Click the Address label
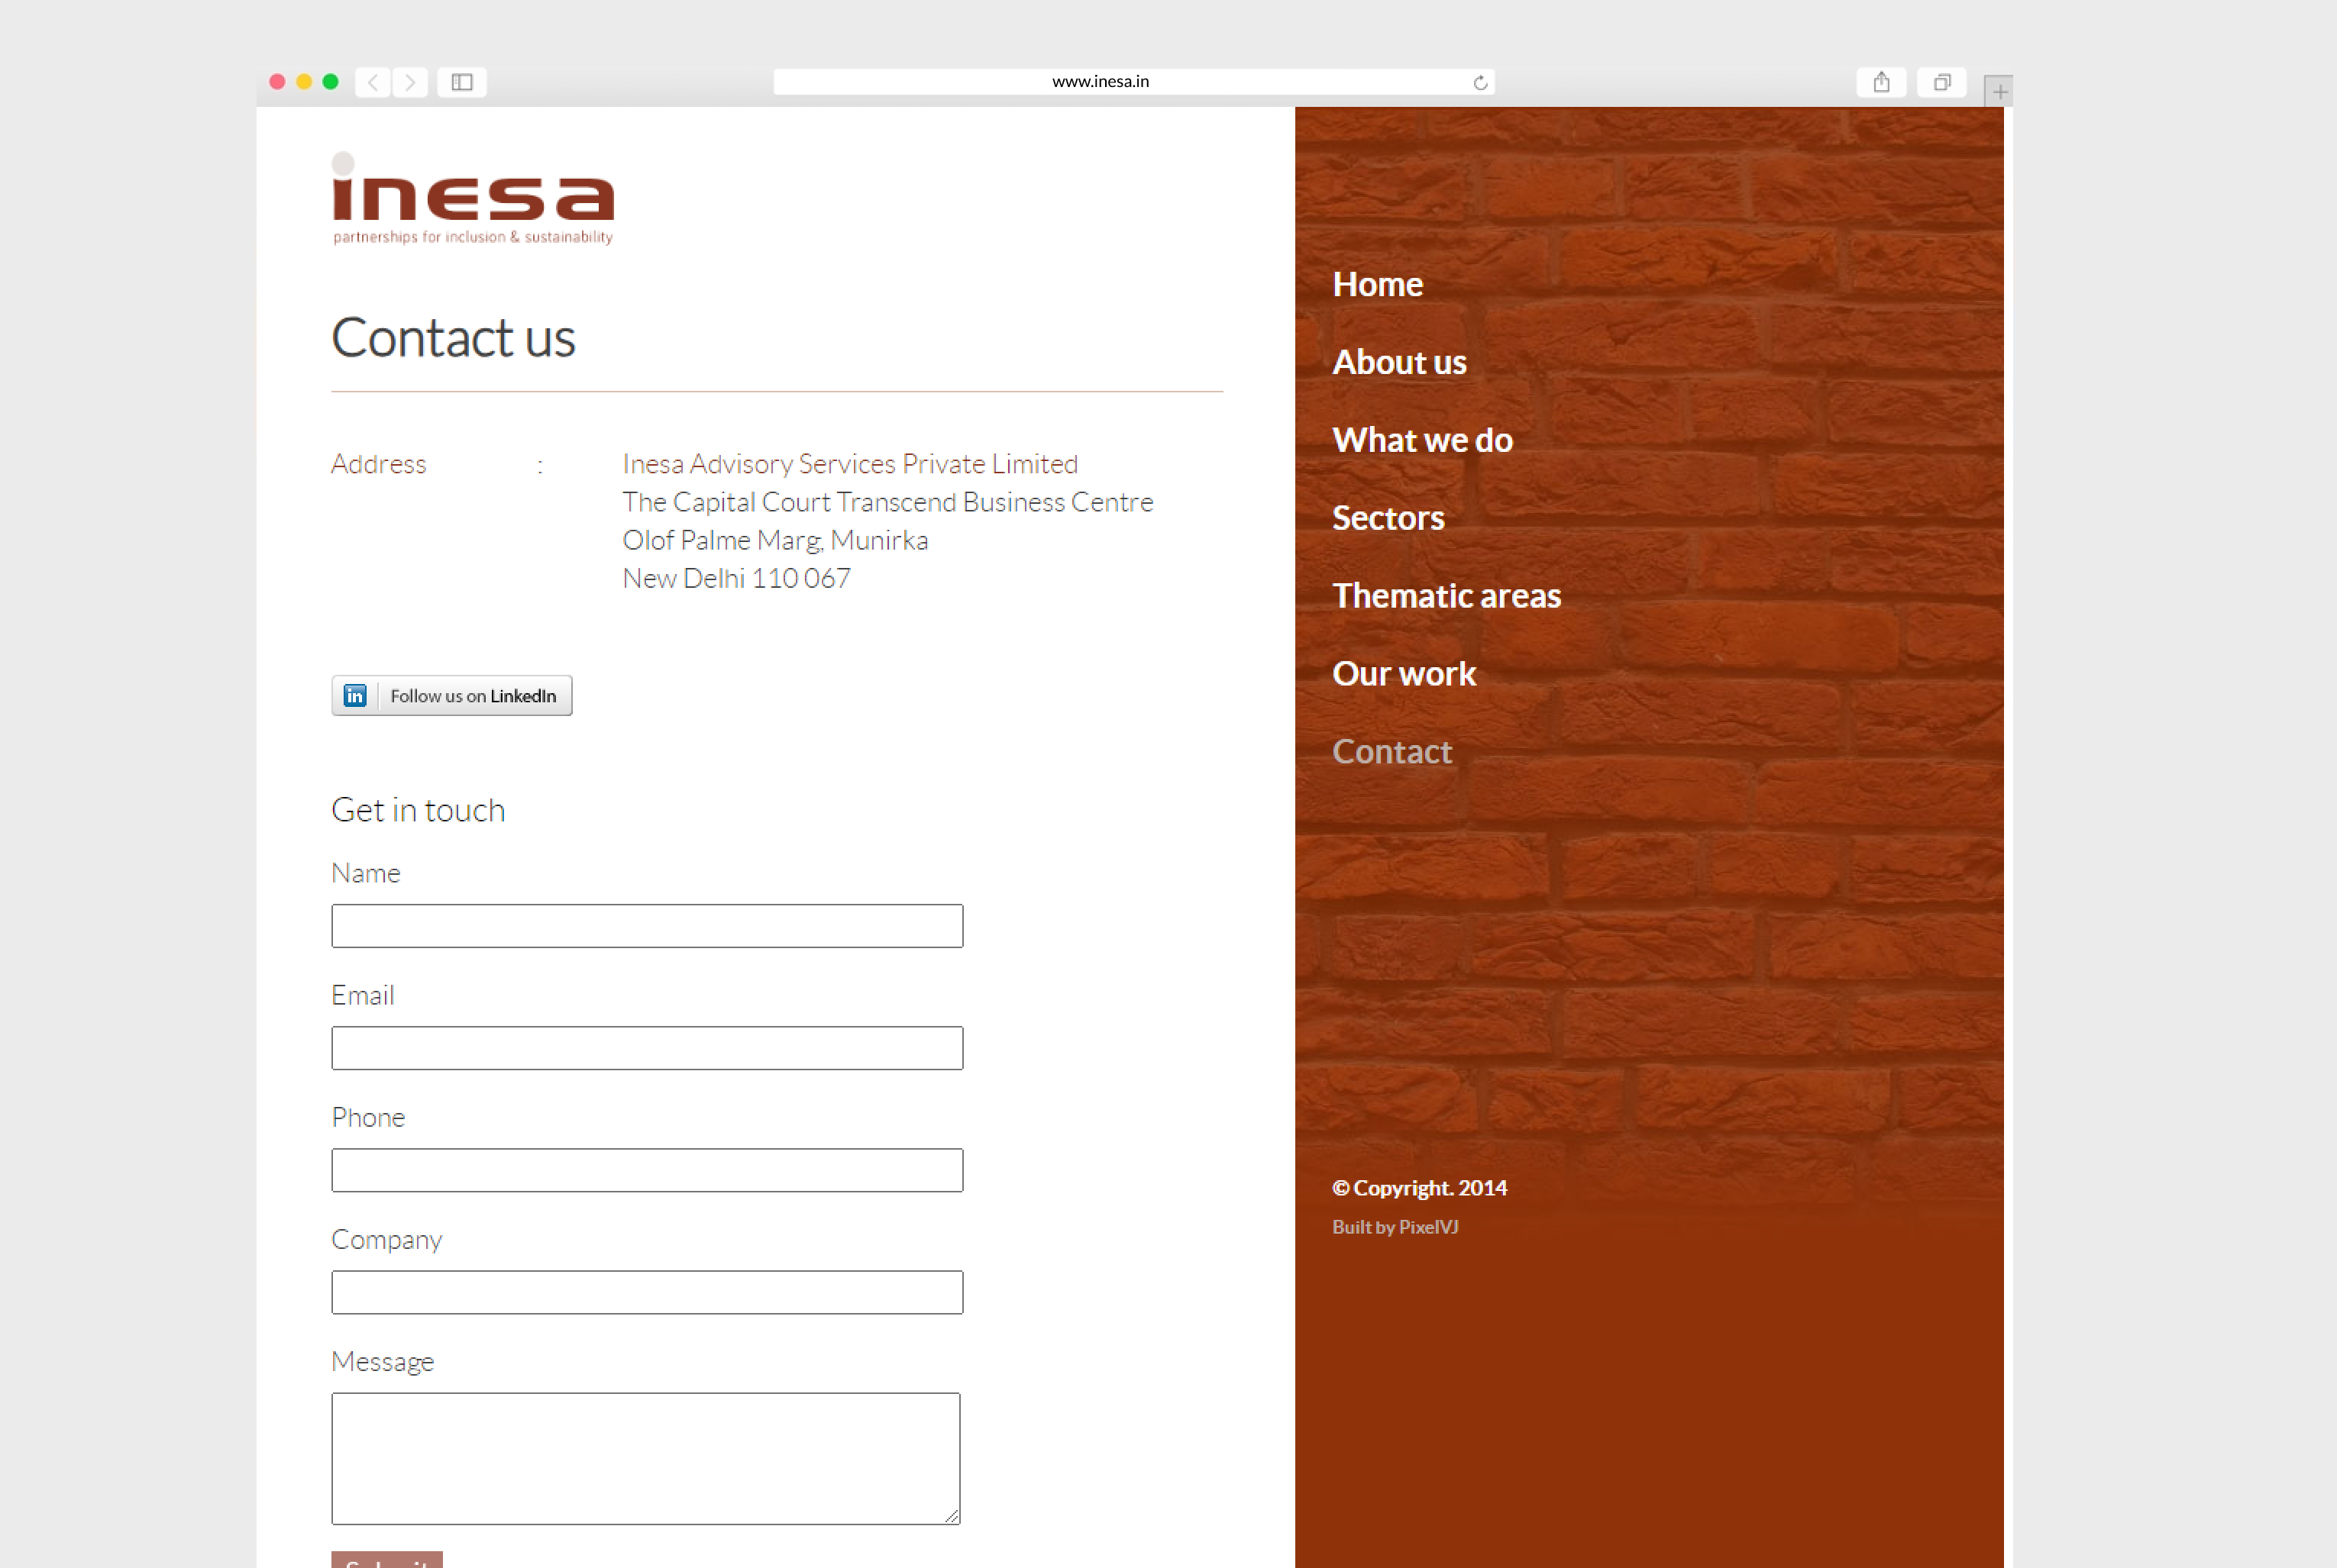 tap(378, 464)
